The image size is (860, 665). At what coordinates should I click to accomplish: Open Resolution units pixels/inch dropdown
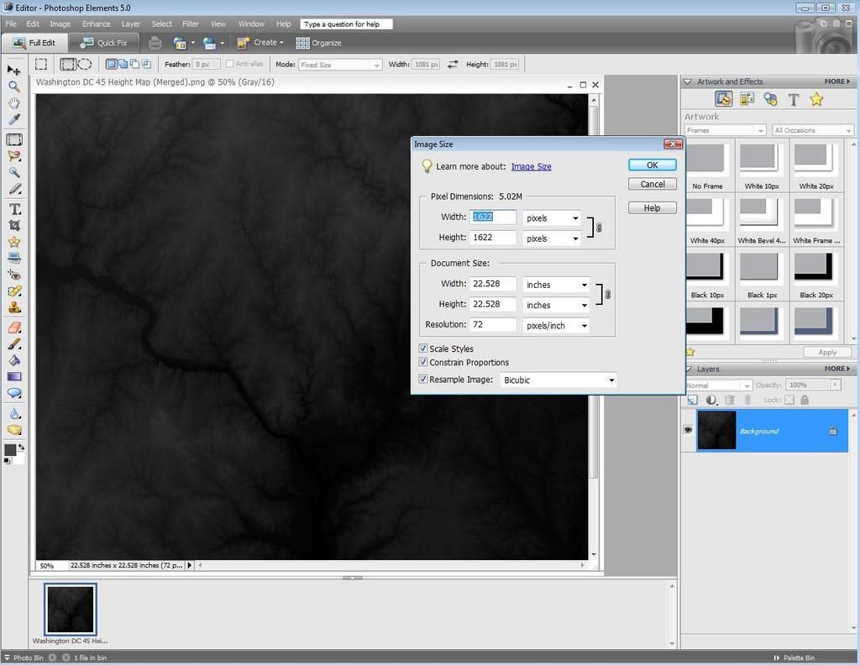(556, 326)
